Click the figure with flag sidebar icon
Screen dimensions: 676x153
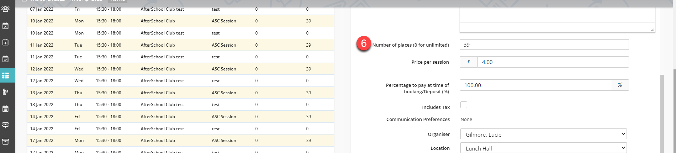click(x=6, y=92)
